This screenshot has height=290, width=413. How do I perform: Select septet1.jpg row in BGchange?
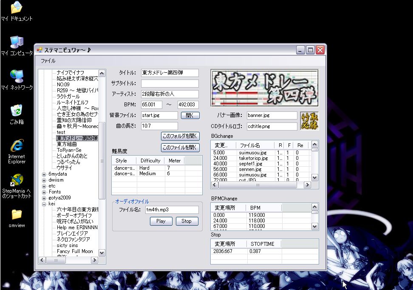[x=261, y=164]
